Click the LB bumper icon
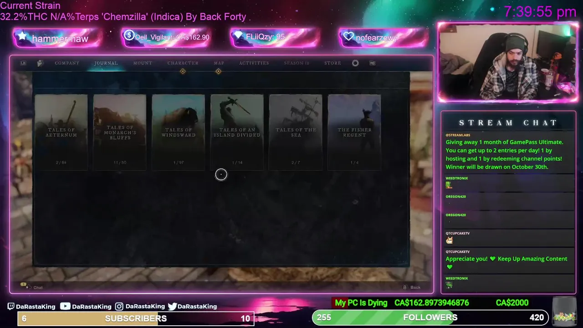The height and width of the screenshot is (328, 583). coord(23,63)
